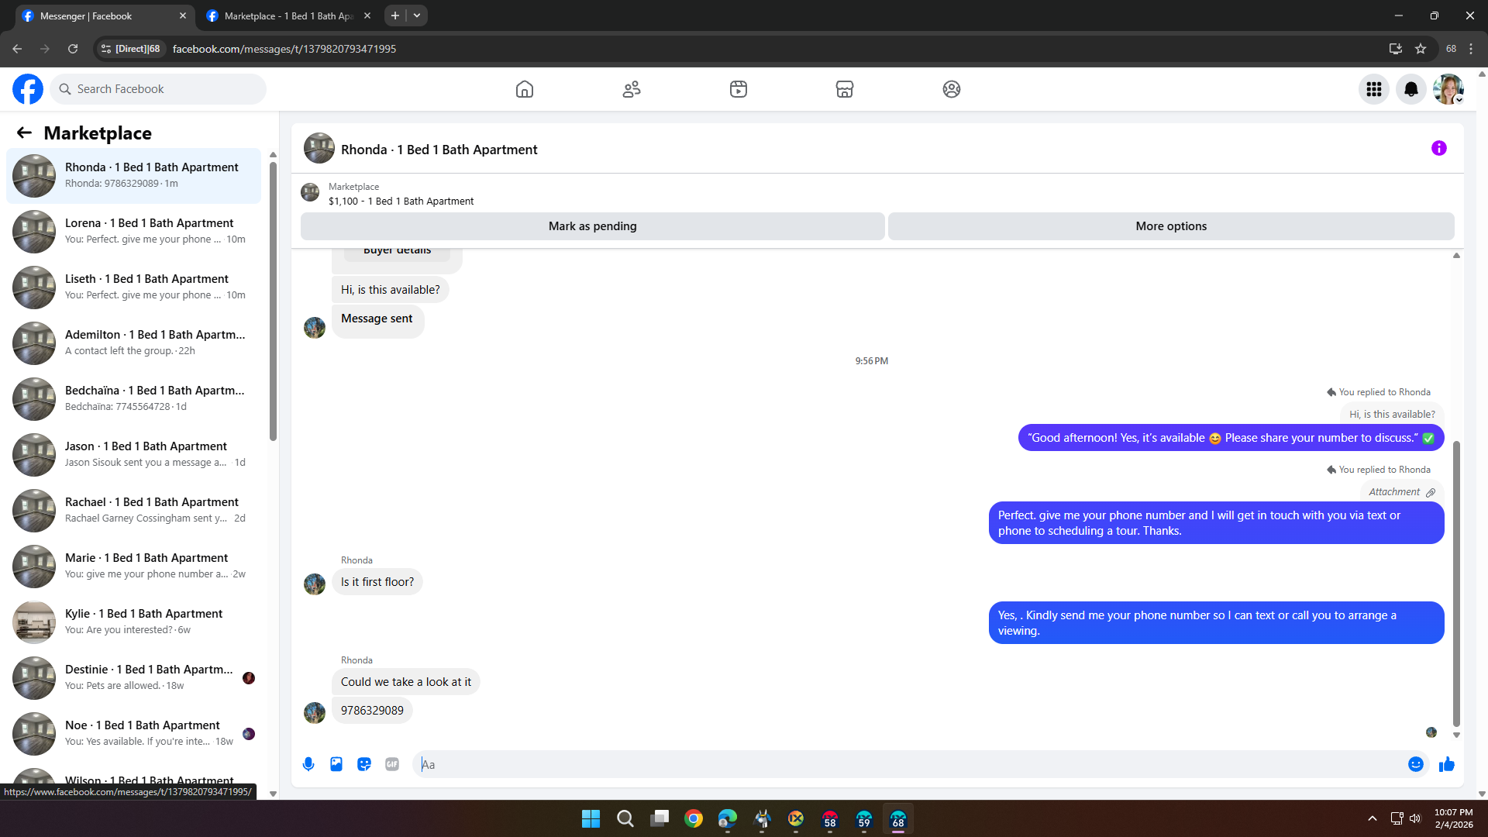Send a thumbs up like
This screenshot has width=1488, height=837.
click(x=1446, y=765)
